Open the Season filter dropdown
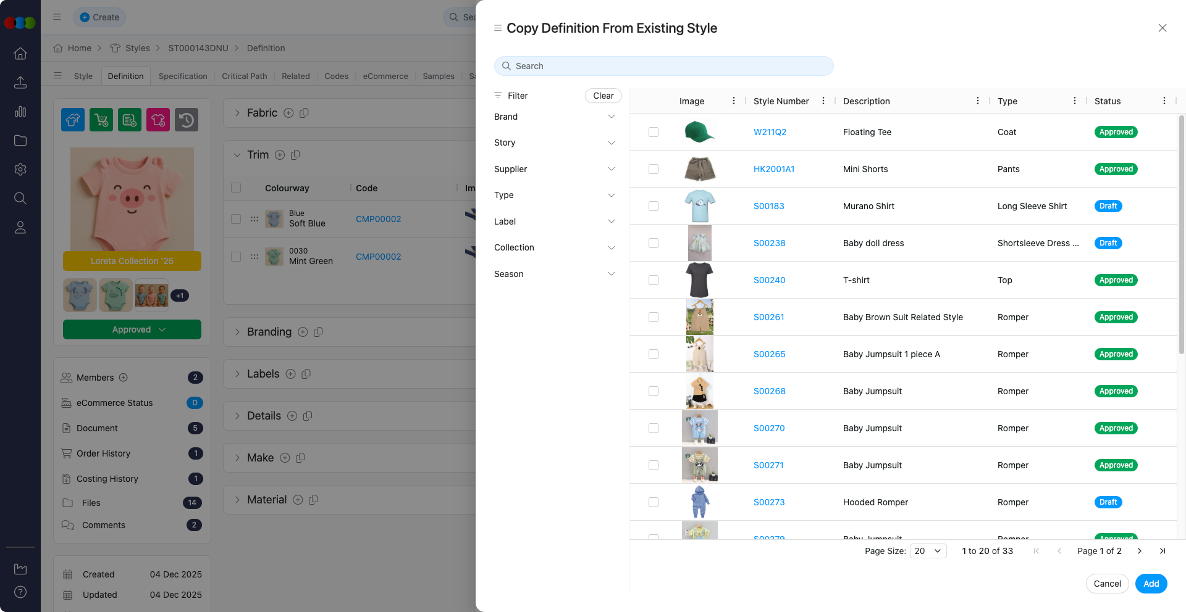Image resolution: width=1186 pixels, height=612 pixels. point(554,274)
